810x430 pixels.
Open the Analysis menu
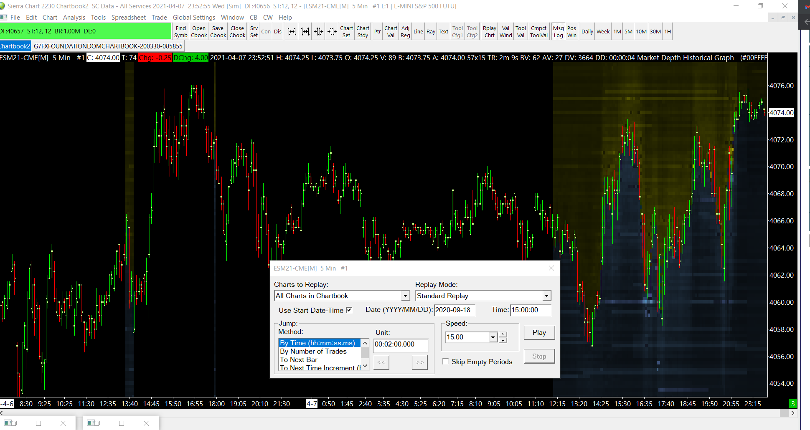[x=74, y=18]
